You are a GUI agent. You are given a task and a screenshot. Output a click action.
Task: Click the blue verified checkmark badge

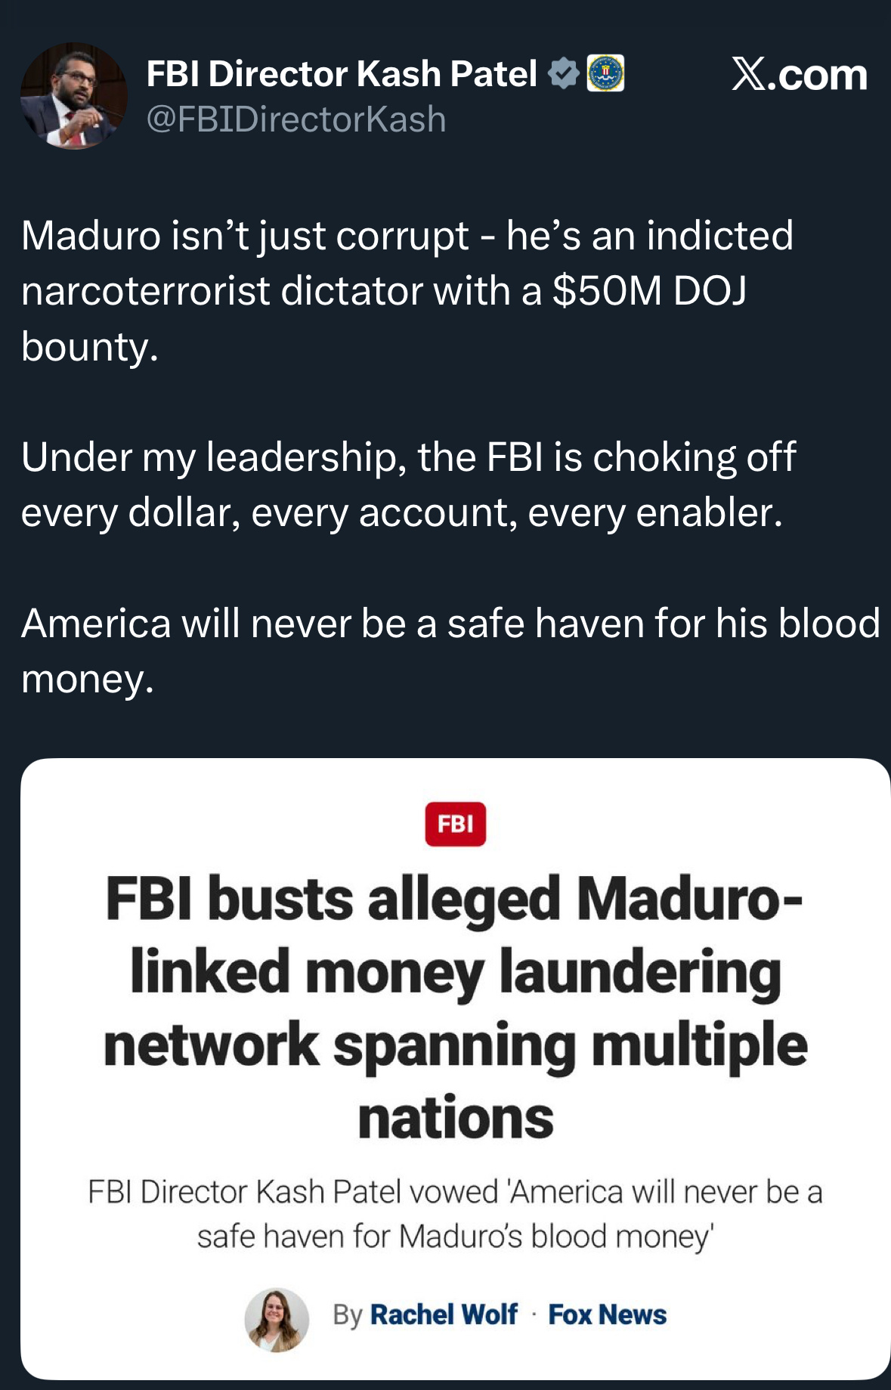pyautogui.click(x=563, y=74)
